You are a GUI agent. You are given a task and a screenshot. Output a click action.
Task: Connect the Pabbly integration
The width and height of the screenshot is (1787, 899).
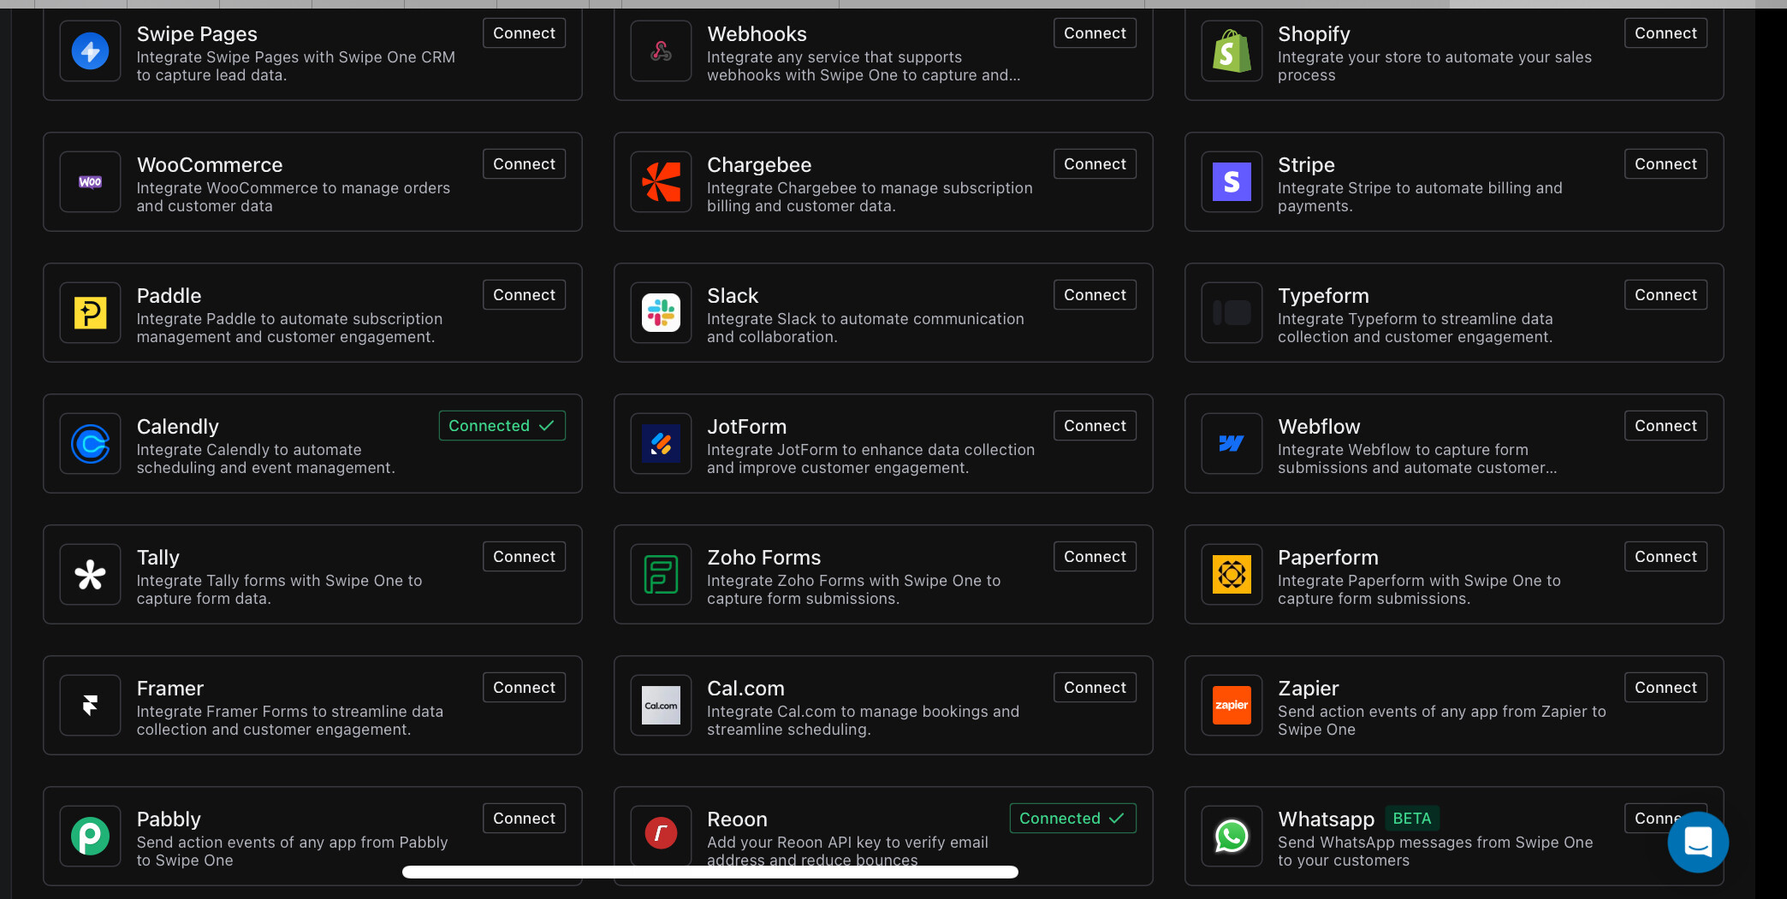(x=524, y=819)
